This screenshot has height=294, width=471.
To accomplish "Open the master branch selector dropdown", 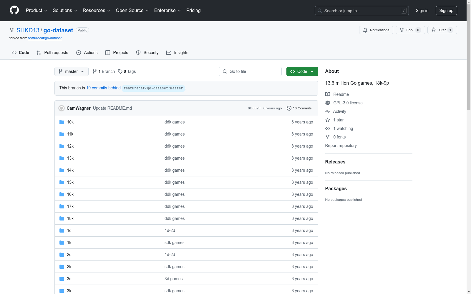I will [72, 71].
